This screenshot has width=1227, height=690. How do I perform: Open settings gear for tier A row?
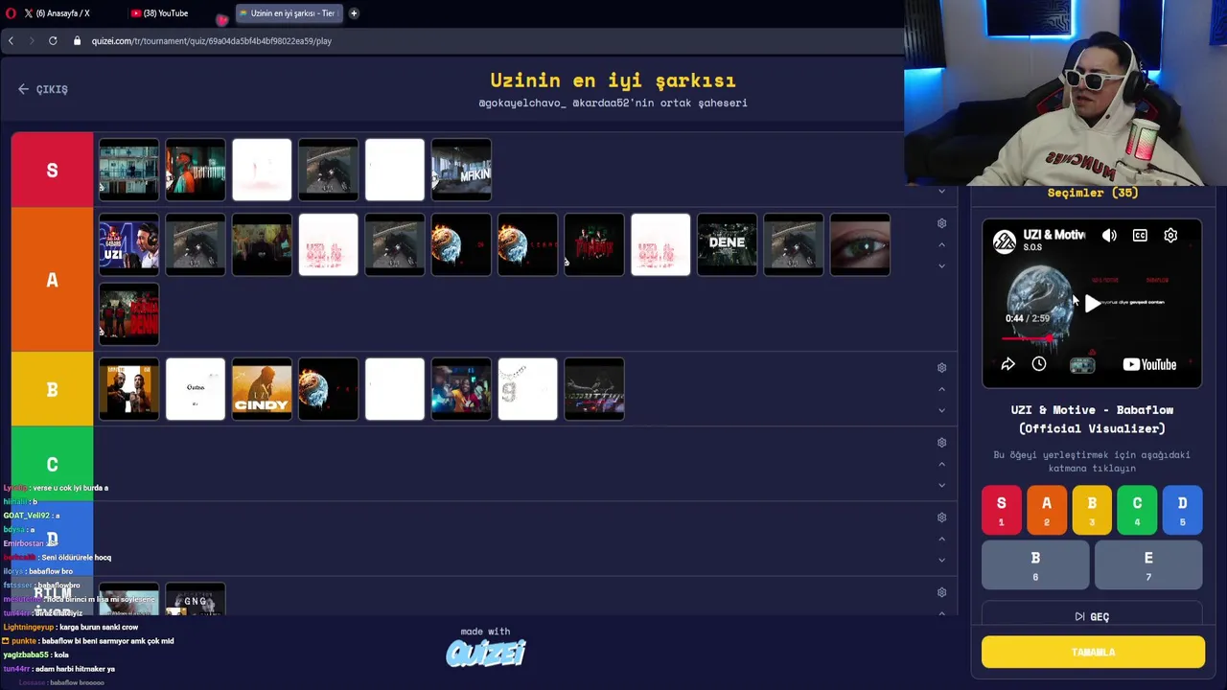click(941, 223)
